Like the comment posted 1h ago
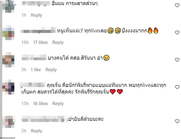 coord(177,5)
